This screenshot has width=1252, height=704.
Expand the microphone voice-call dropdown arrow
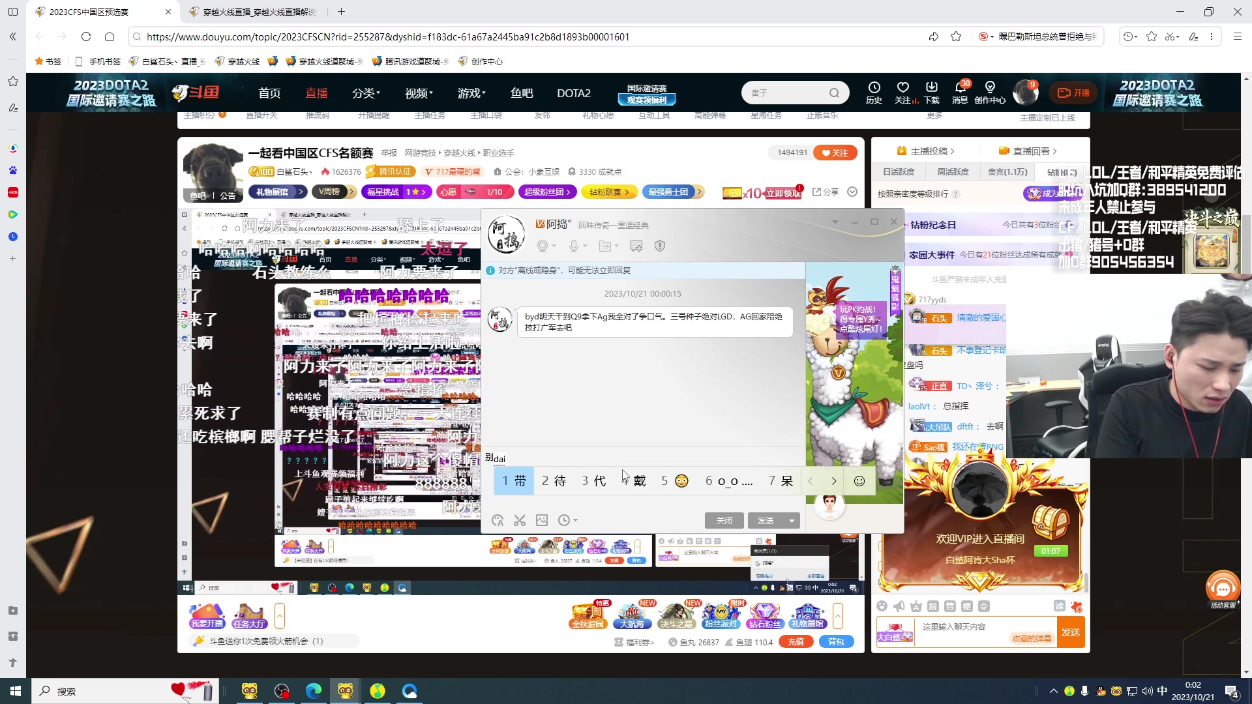[586, 246]
